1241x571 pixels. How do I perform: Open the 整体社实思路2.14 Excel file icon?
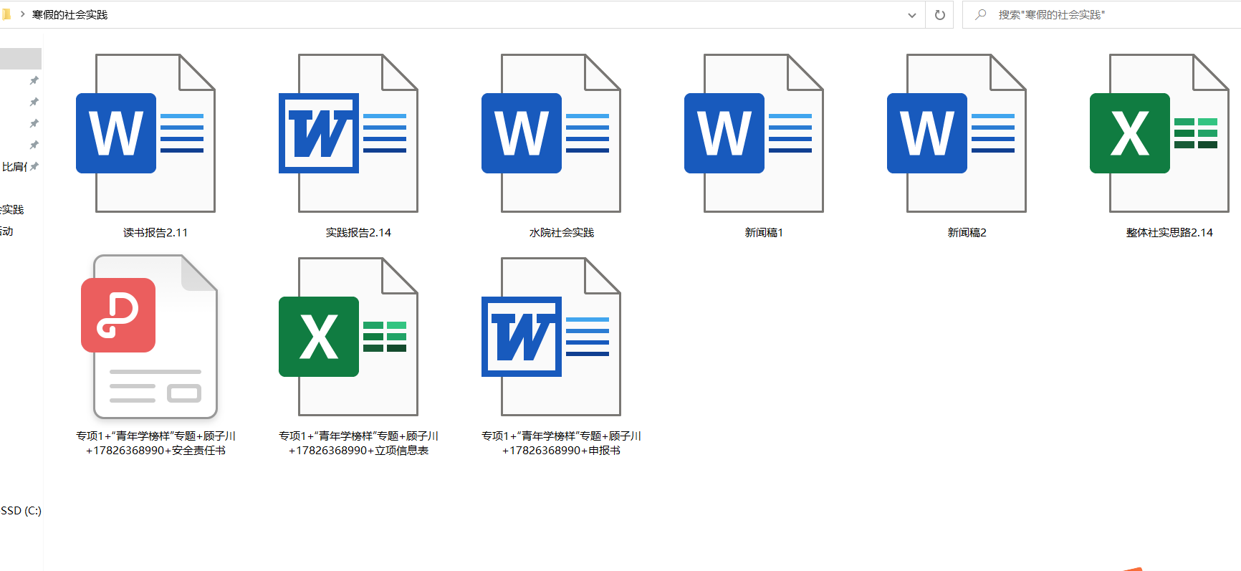point(1159,133)
